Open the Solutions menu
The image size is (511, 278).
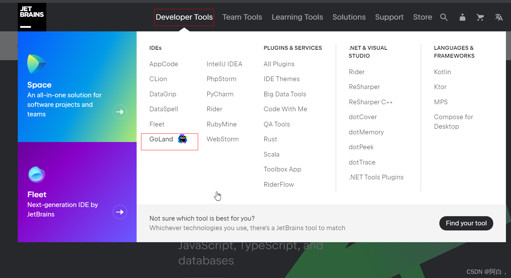point(349,17)
